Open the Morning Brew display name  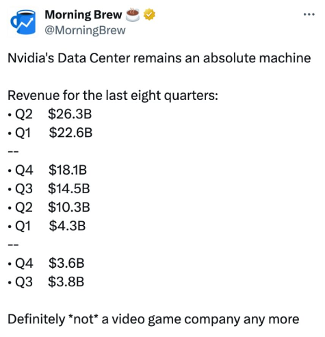point(83,15)
